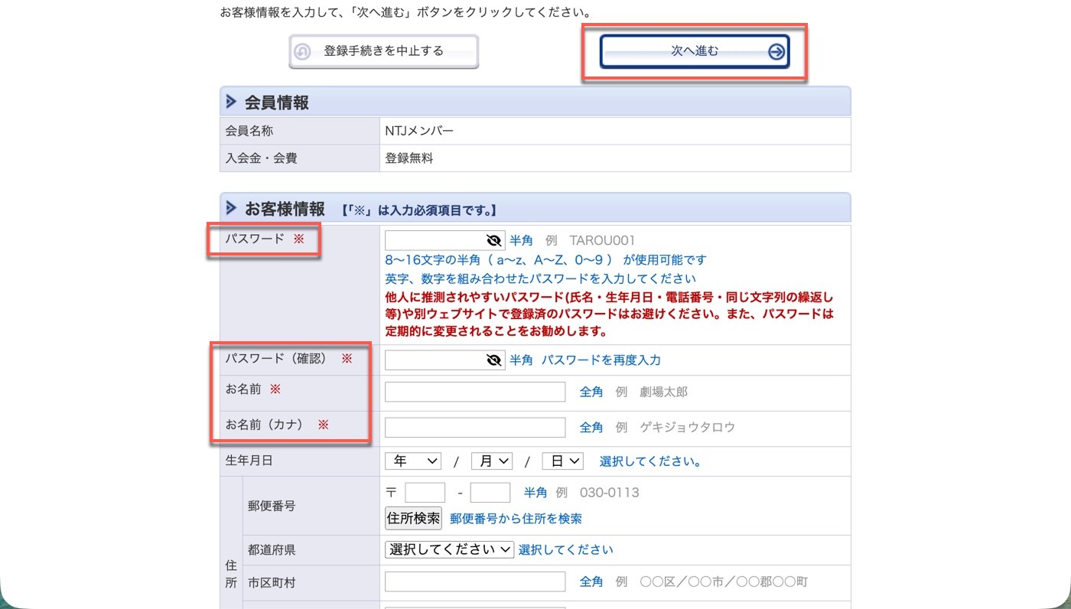Click the お名前 text field
Viewport: 1071px width, 609px height.
(475, 392)
